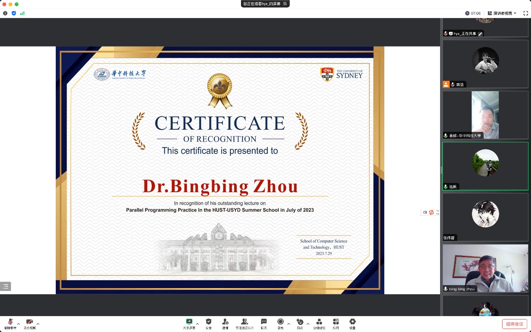Screen dimensions: 531x332
Task: Expand the video options arrow beside camera
Action: [x=38, y=324]
